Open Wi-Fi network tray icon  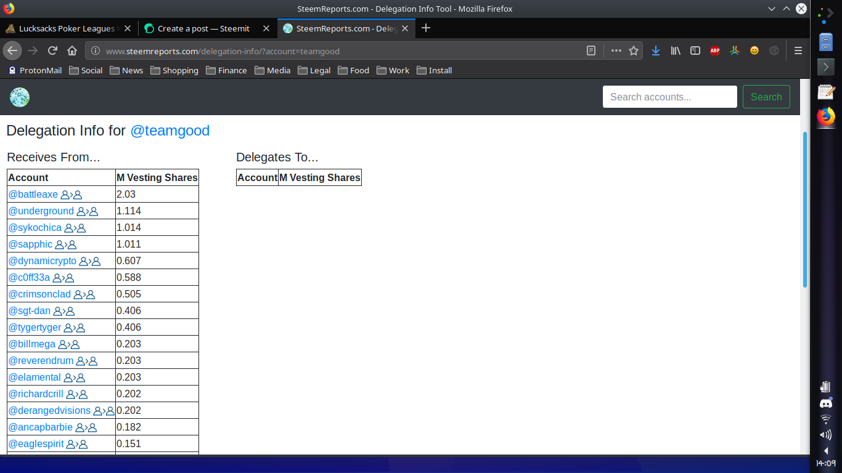point(826,419)
